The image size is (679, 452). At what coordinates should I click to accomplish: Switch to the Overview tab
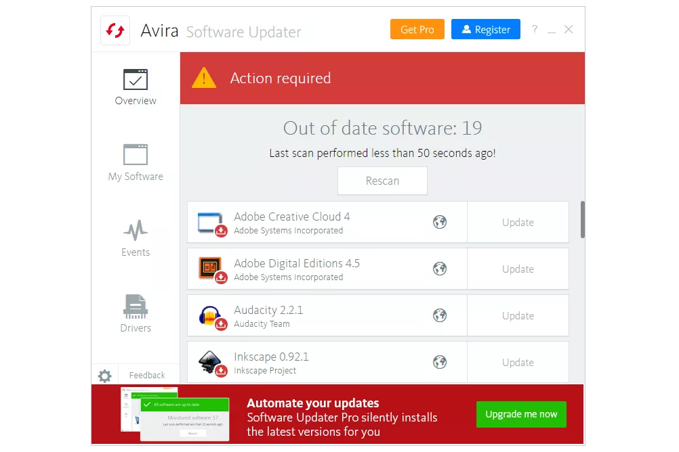click(x=136, y=87)
